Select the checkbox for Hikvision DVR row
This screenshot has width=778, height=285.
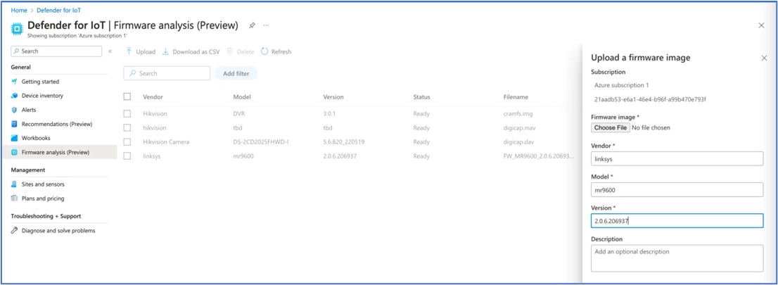click(127, 113)
